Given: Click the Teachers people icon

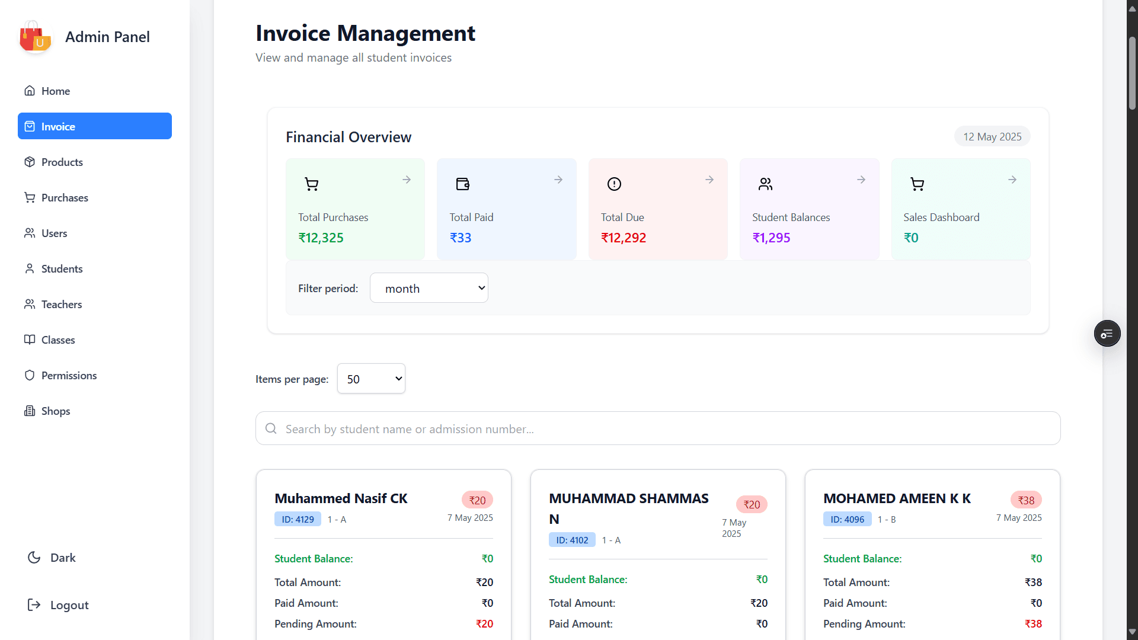Looking at the screenshot, I should click(30, 304).
